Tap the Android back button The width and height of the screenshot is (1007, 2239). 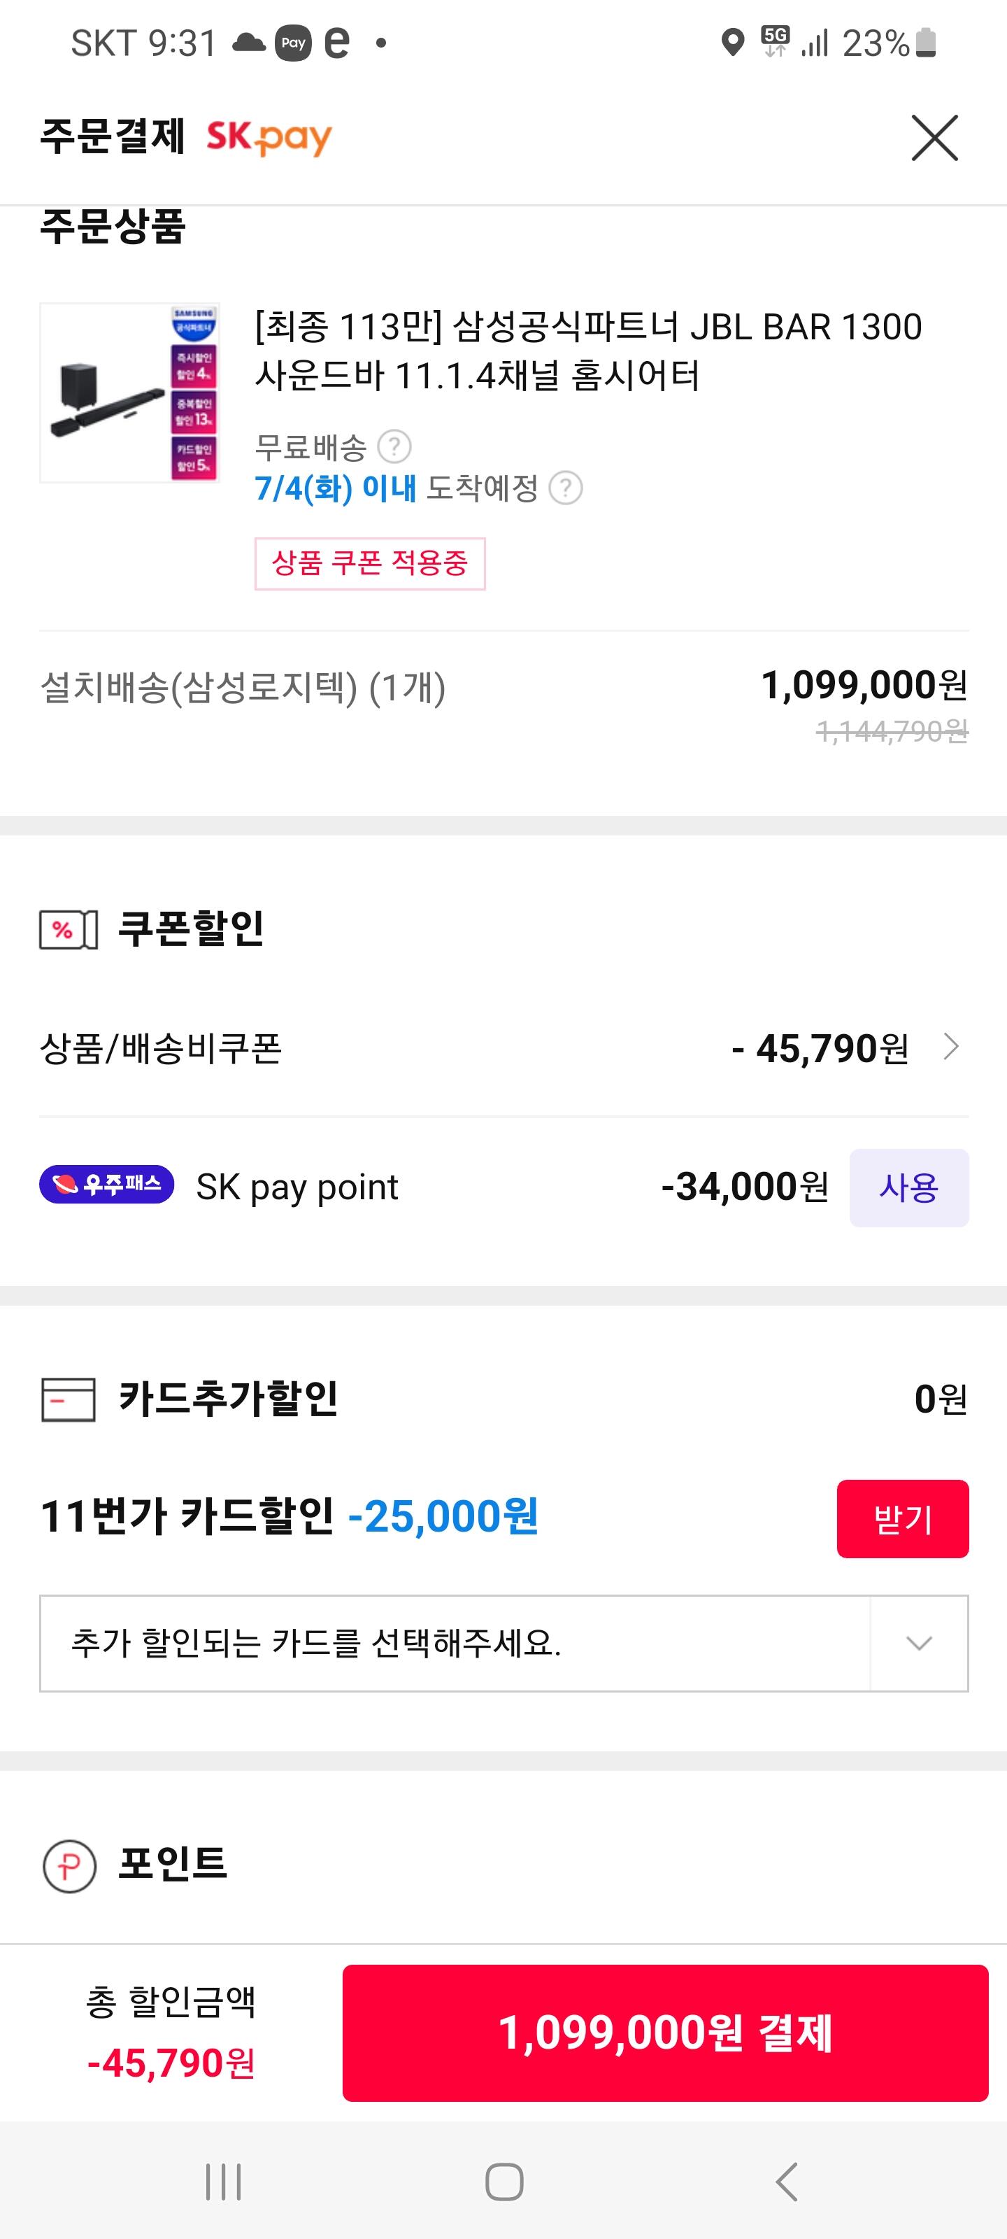point(785,2182)
